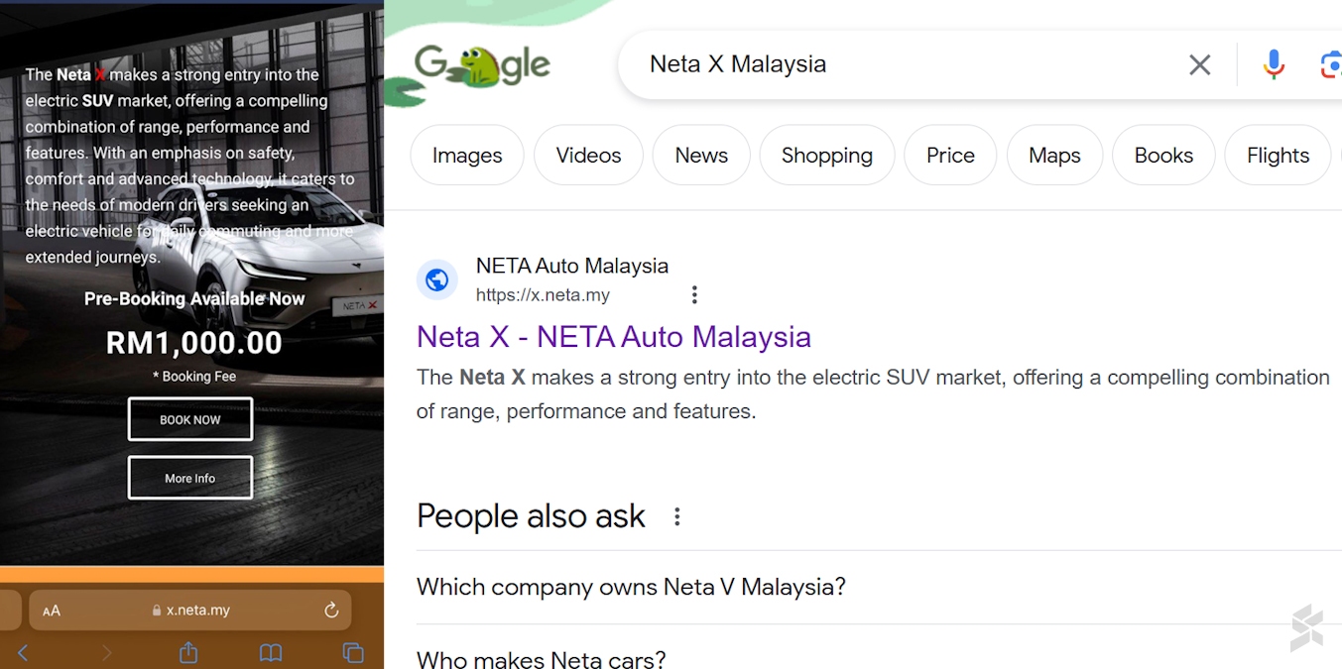1342x669 pixels.
Task: Click the More Info button
Action: tap(189, 477)
